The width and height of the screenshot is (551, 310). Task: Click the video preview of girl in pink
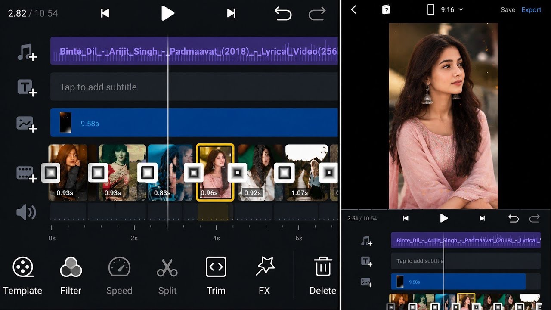pyautogui.click(x=443, y=116)
